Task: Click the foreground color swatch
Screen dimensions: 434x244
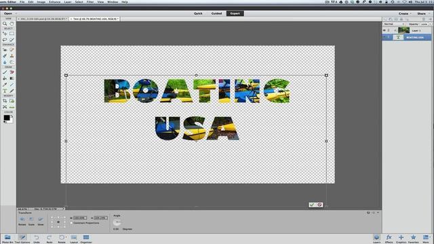Action: (7, 118)
